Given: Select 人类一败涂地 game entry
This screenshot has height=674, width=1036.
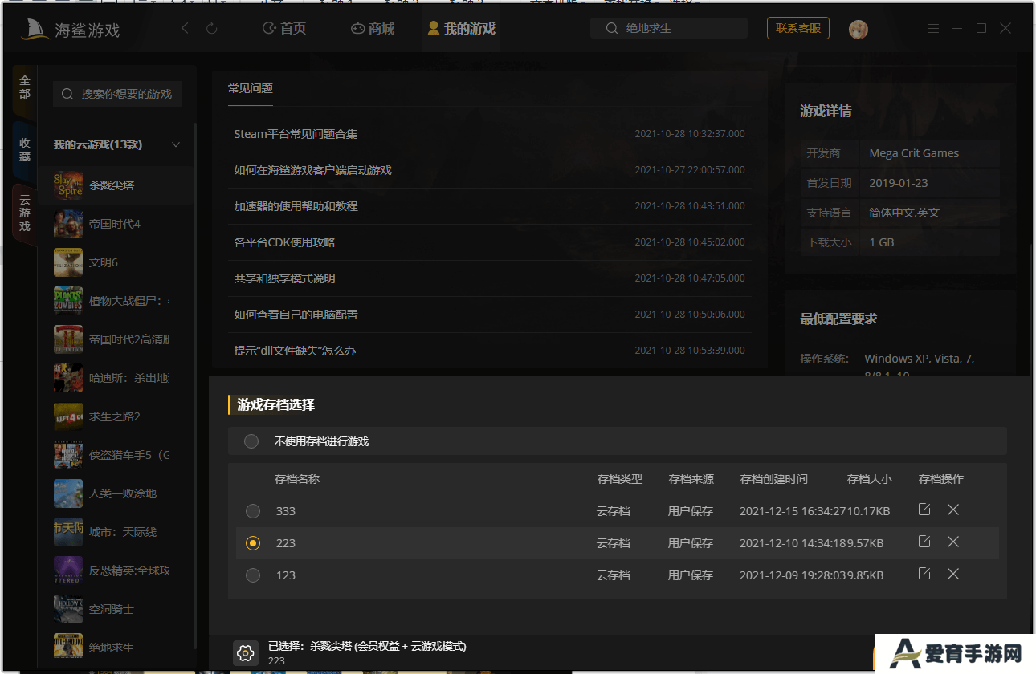Looking at the screenshot, I should coord(117,493).
